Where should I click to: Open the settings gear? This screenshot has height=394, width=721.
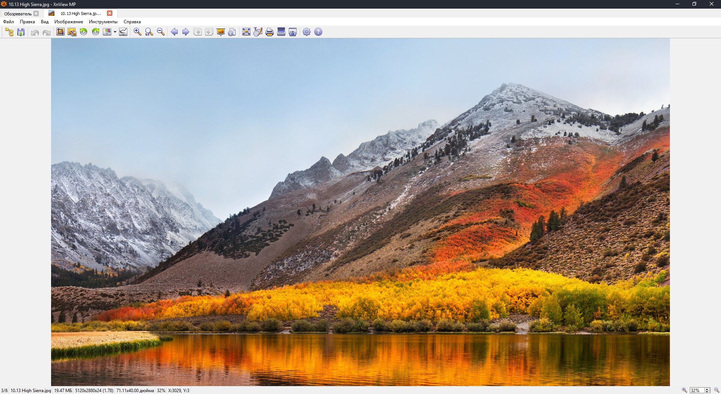307,32
